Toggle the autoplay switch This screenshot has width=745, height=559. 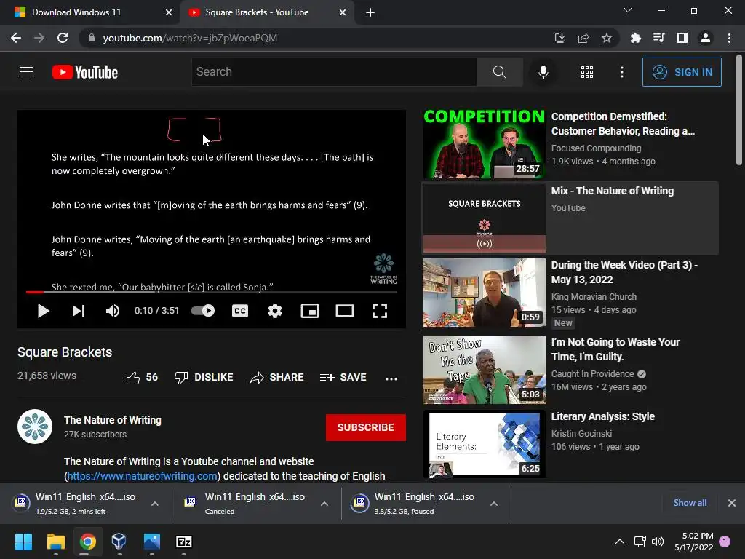click(x=203, y=310)
